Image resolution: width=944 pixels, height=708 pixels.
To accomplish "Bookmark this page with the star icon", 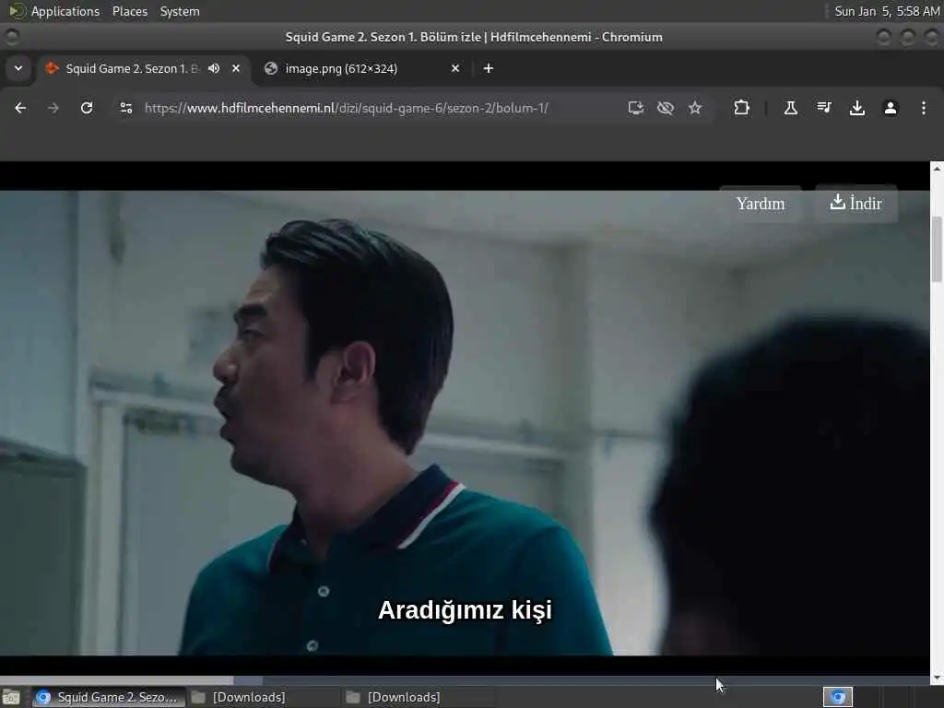I will [695, 108].
